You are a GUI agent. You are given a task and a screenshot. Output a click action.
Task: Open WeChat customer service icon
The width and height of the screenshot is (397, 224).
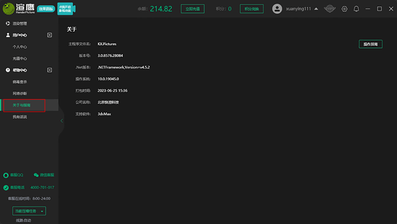36,175
